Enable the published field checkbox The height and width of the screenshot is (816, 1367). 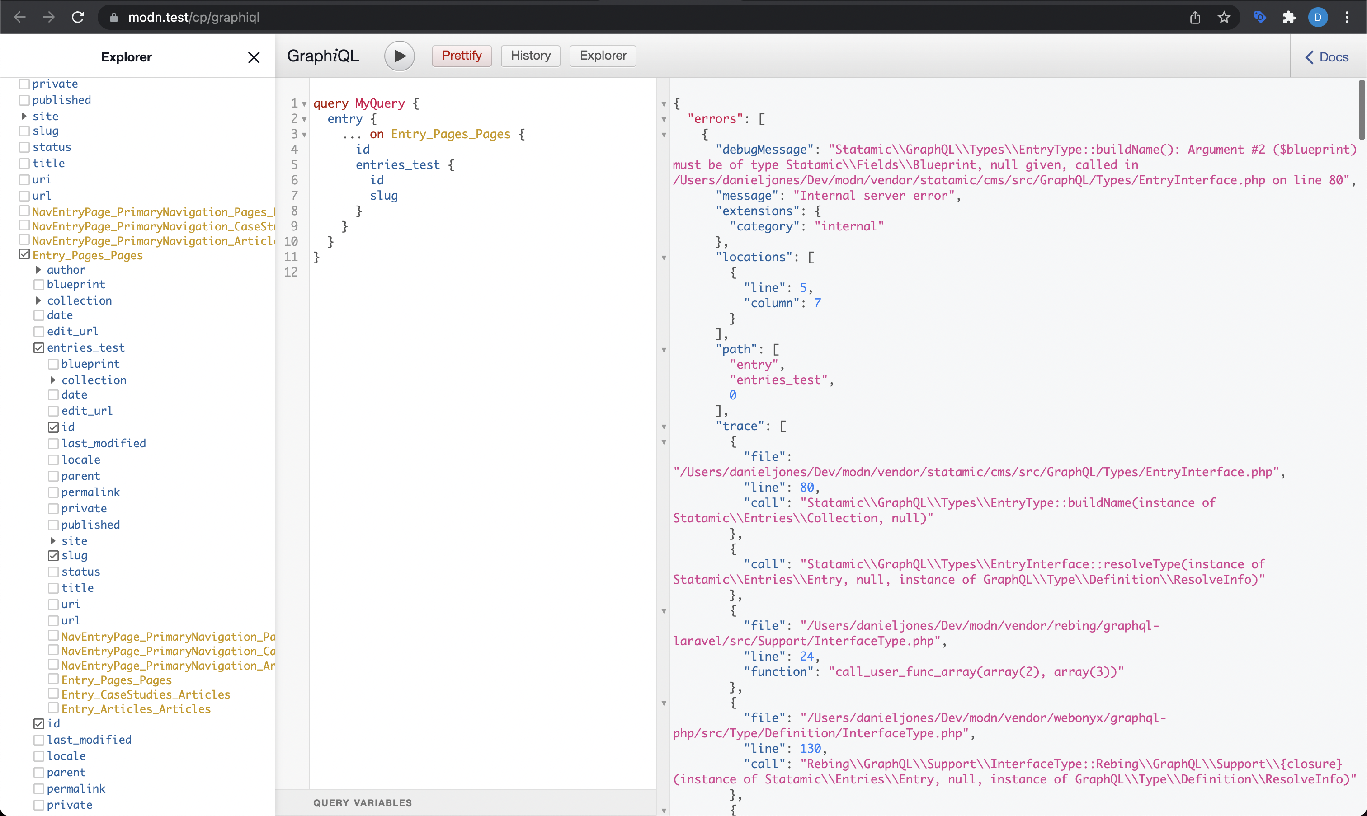pos(24,99)
